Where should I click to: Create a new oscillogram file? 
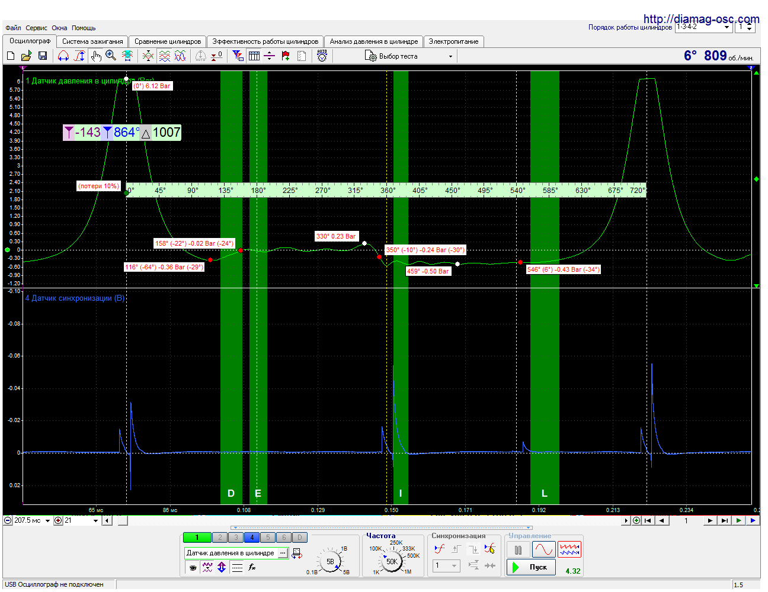pos(11,56)
